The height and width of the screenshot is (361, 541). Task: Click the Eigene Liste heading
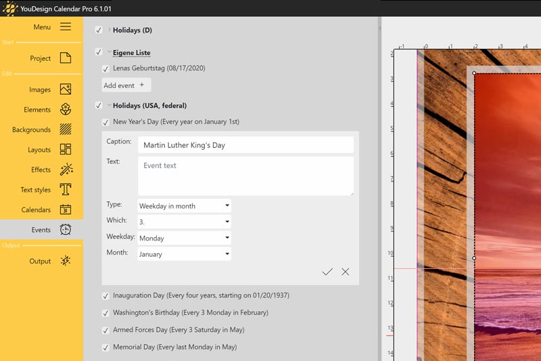click(131, 53)
